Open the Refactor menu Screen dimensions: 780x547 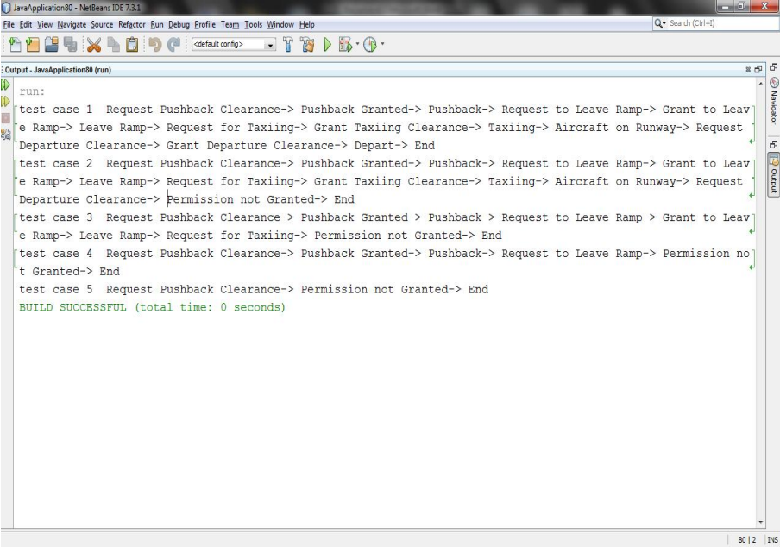click(132, 24)
